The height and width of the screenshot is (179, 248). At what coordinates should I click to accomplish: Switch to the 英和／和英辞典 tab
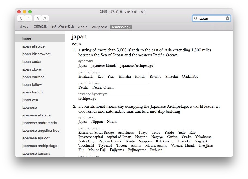click(62, 27)
